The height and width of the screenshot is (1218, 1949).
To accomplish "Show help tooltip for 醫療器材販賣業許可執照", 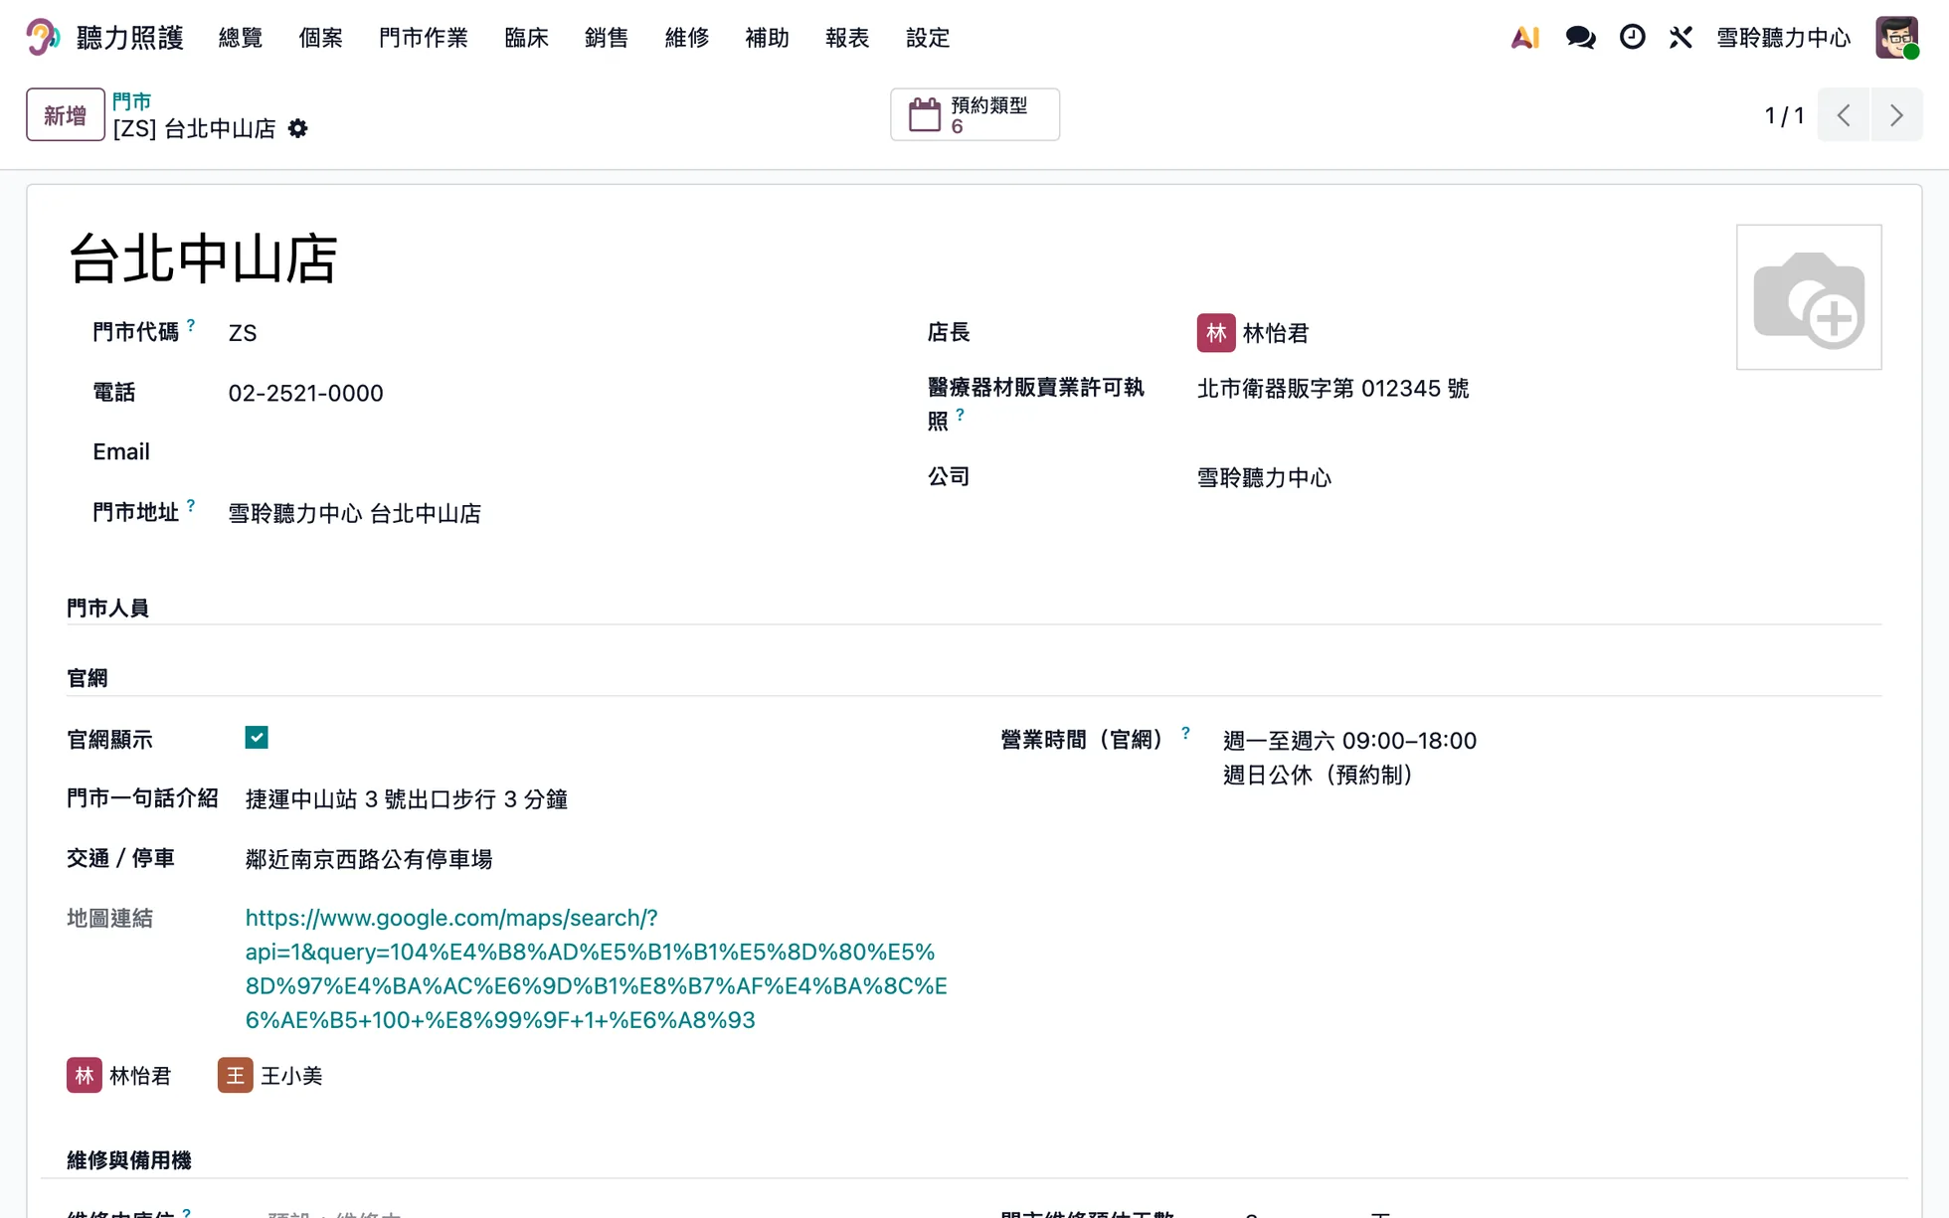I will (960, 415).
